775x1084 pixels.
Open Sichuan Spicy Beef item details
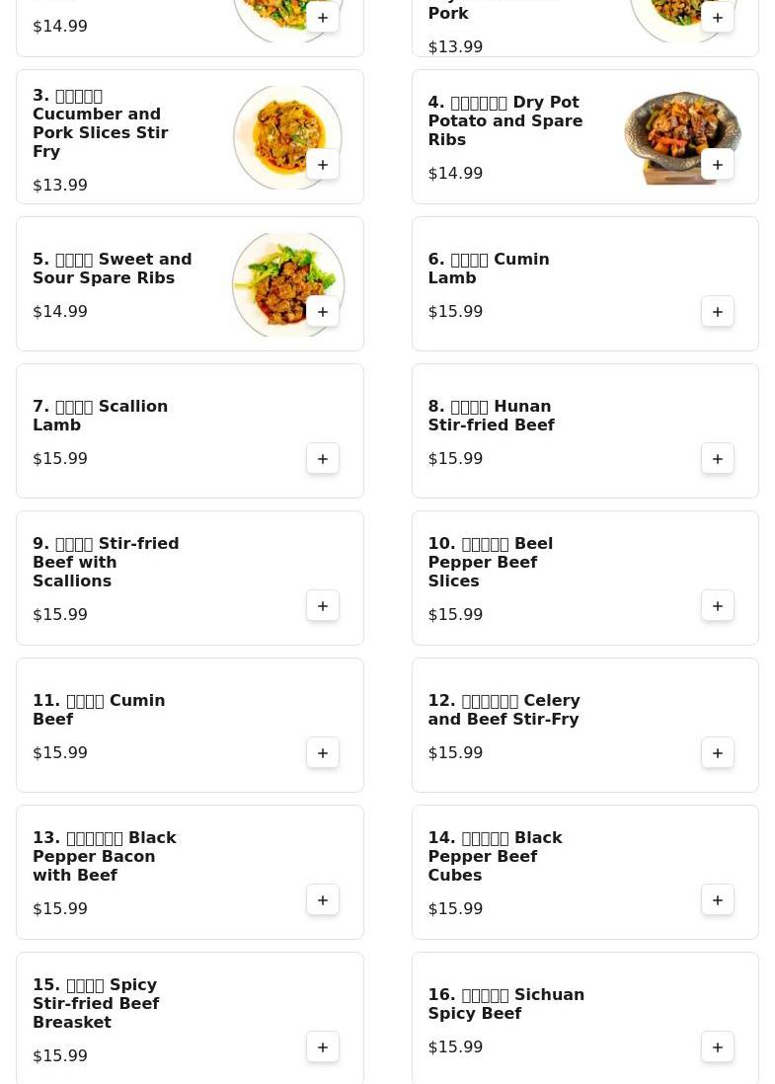tap(505, 1004)
